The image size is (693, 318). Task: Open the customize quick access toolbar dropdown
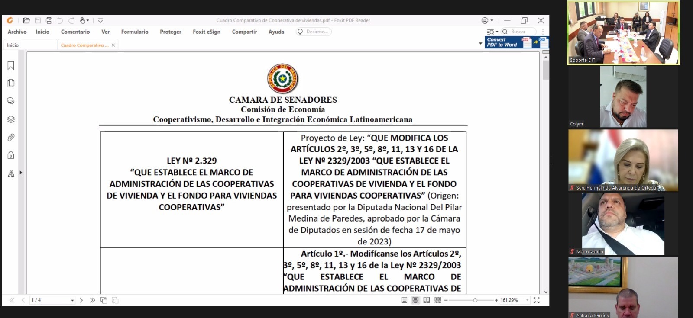click(x=100, y=20)
